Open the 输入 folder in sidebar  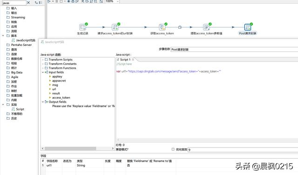tap(12, 8)
